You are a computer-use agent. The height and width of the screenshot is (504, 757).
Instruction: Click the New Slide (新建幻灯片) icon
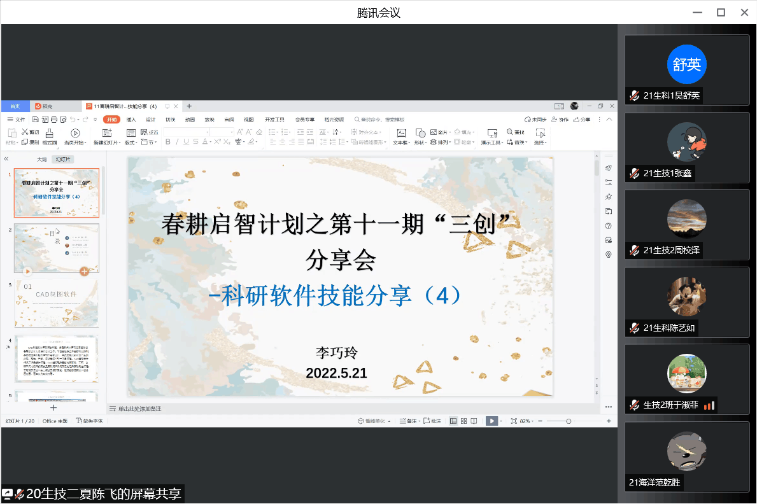106,133
